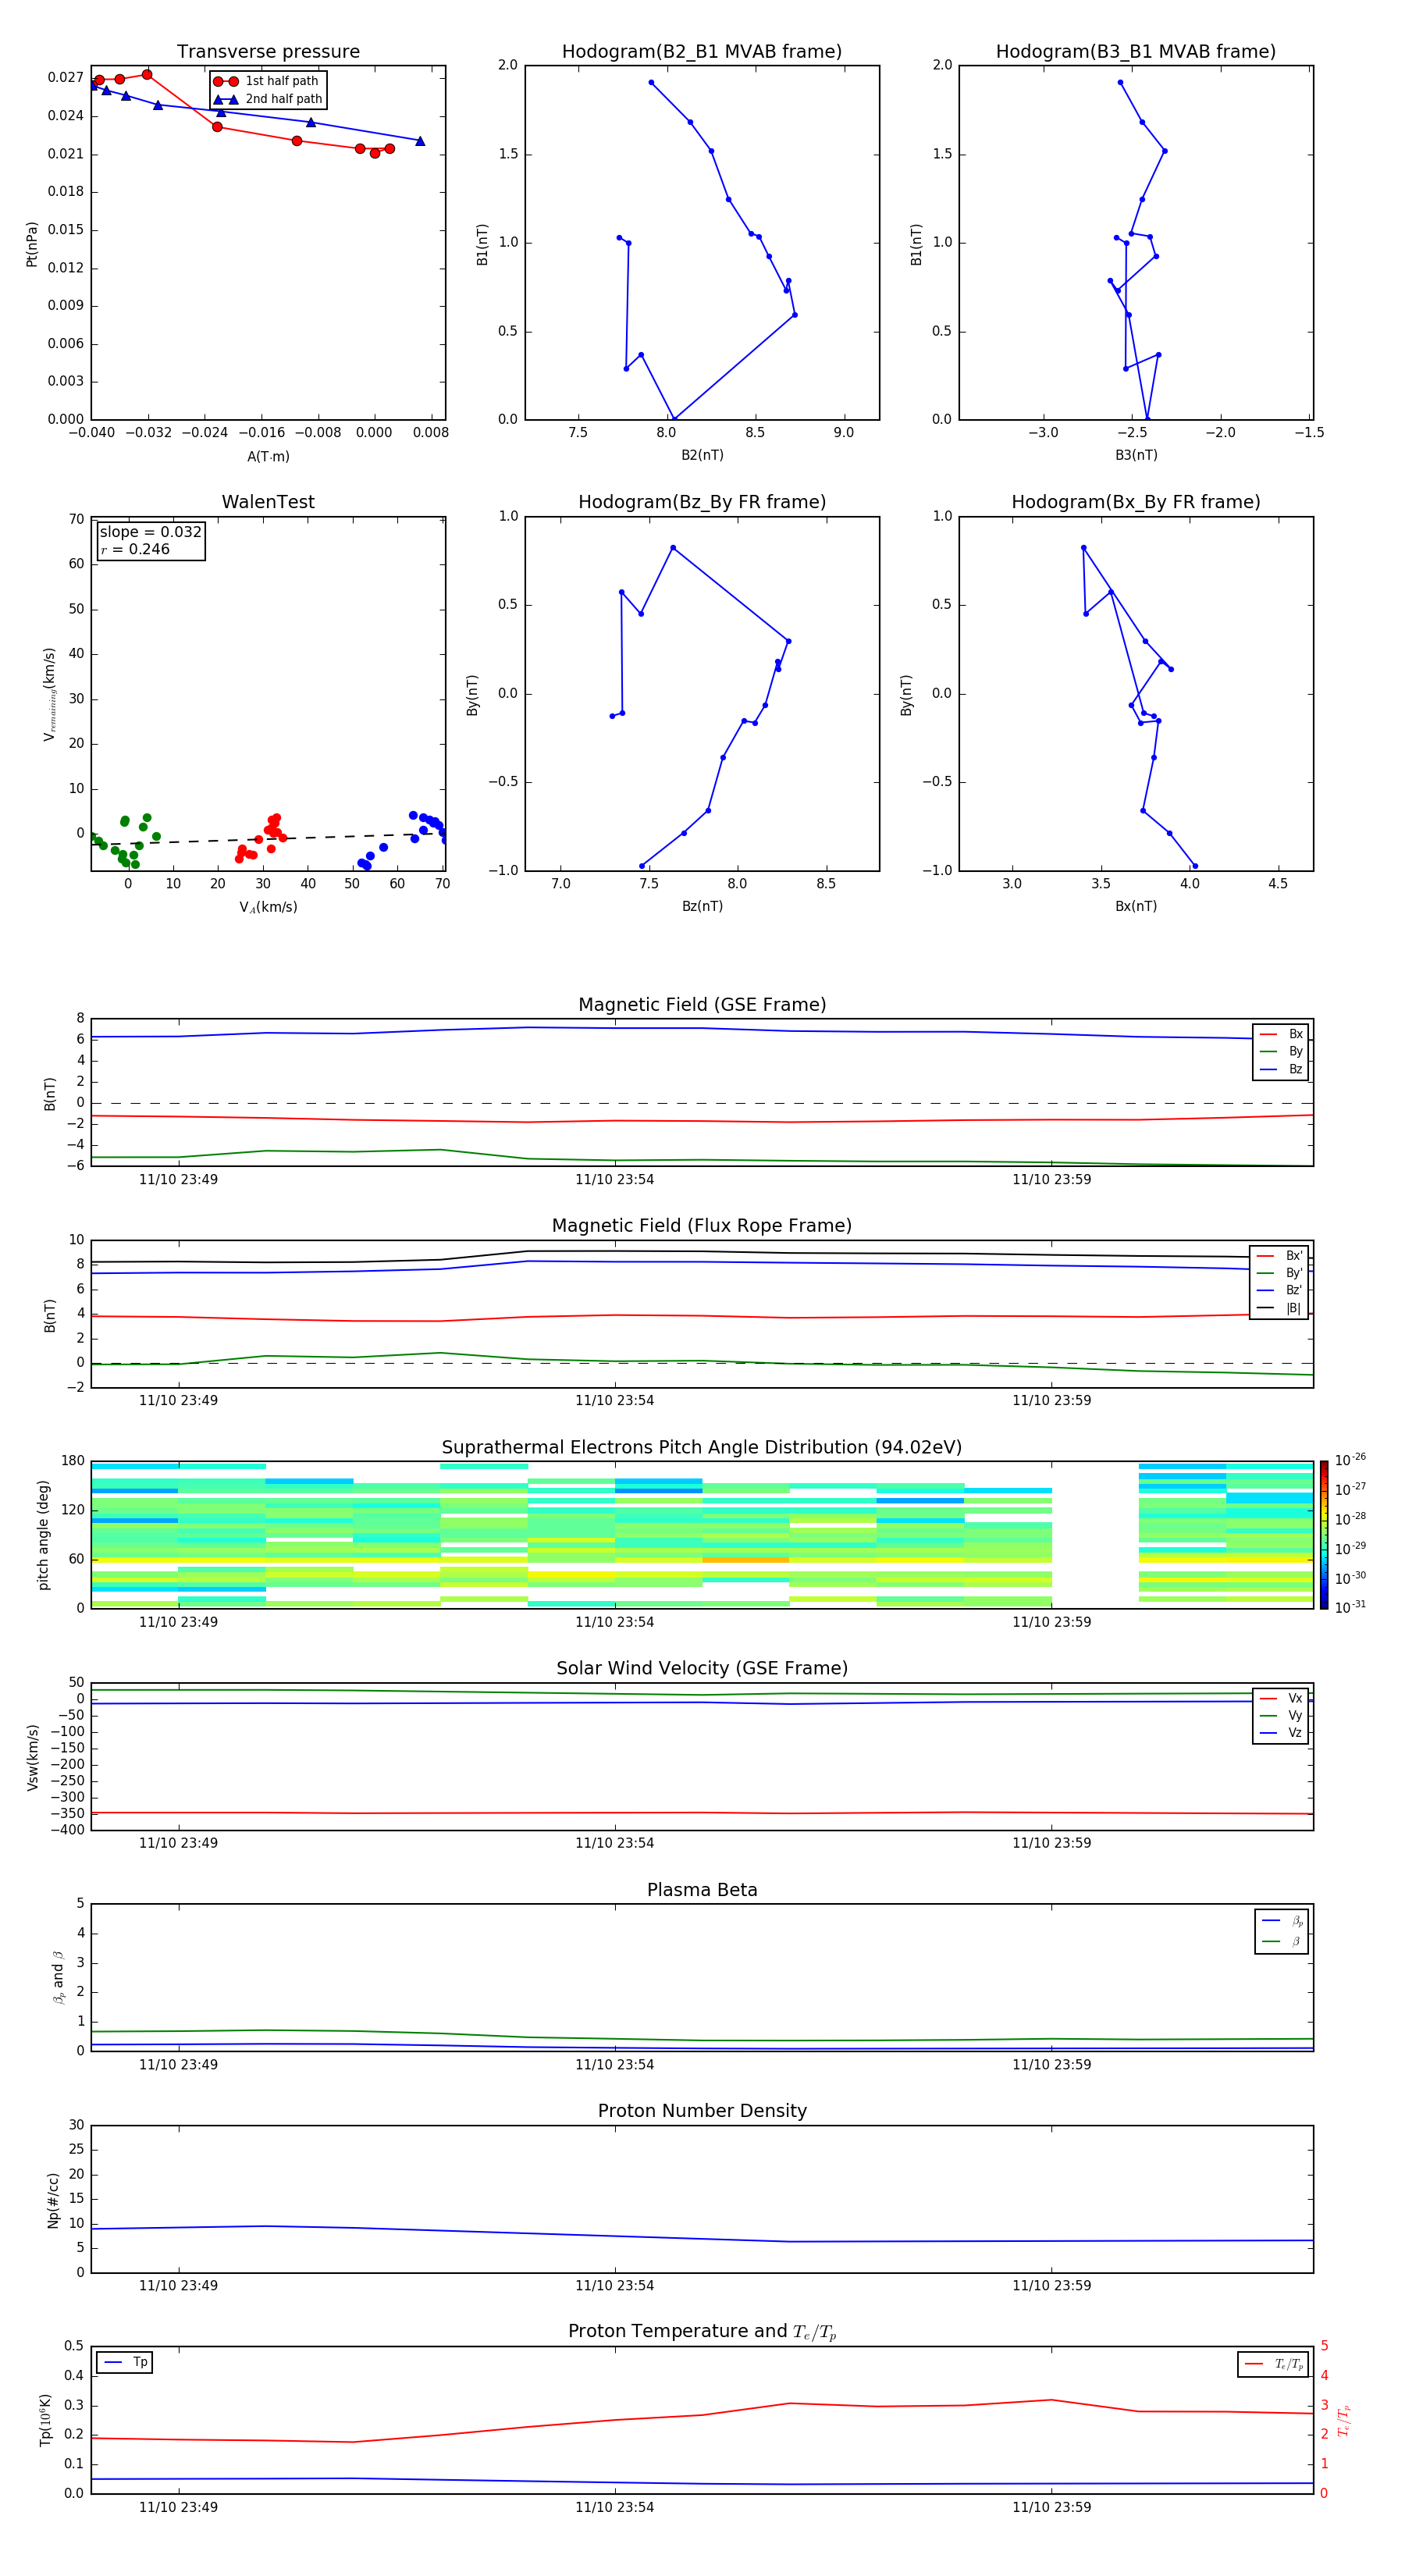This screenshot has width=1405, height=2576.
Task: Click the '11/10 23:54' tick under GSE magnetic field
Action: coord(615,1180)
